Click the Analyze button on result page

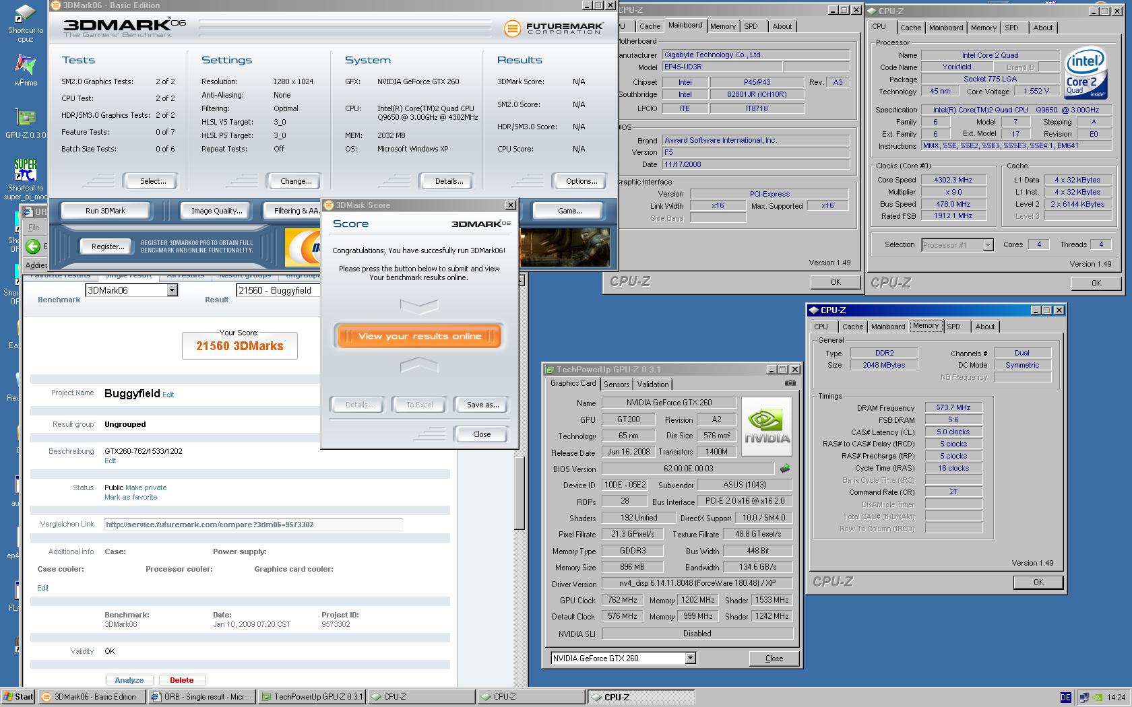coord(129,680)
